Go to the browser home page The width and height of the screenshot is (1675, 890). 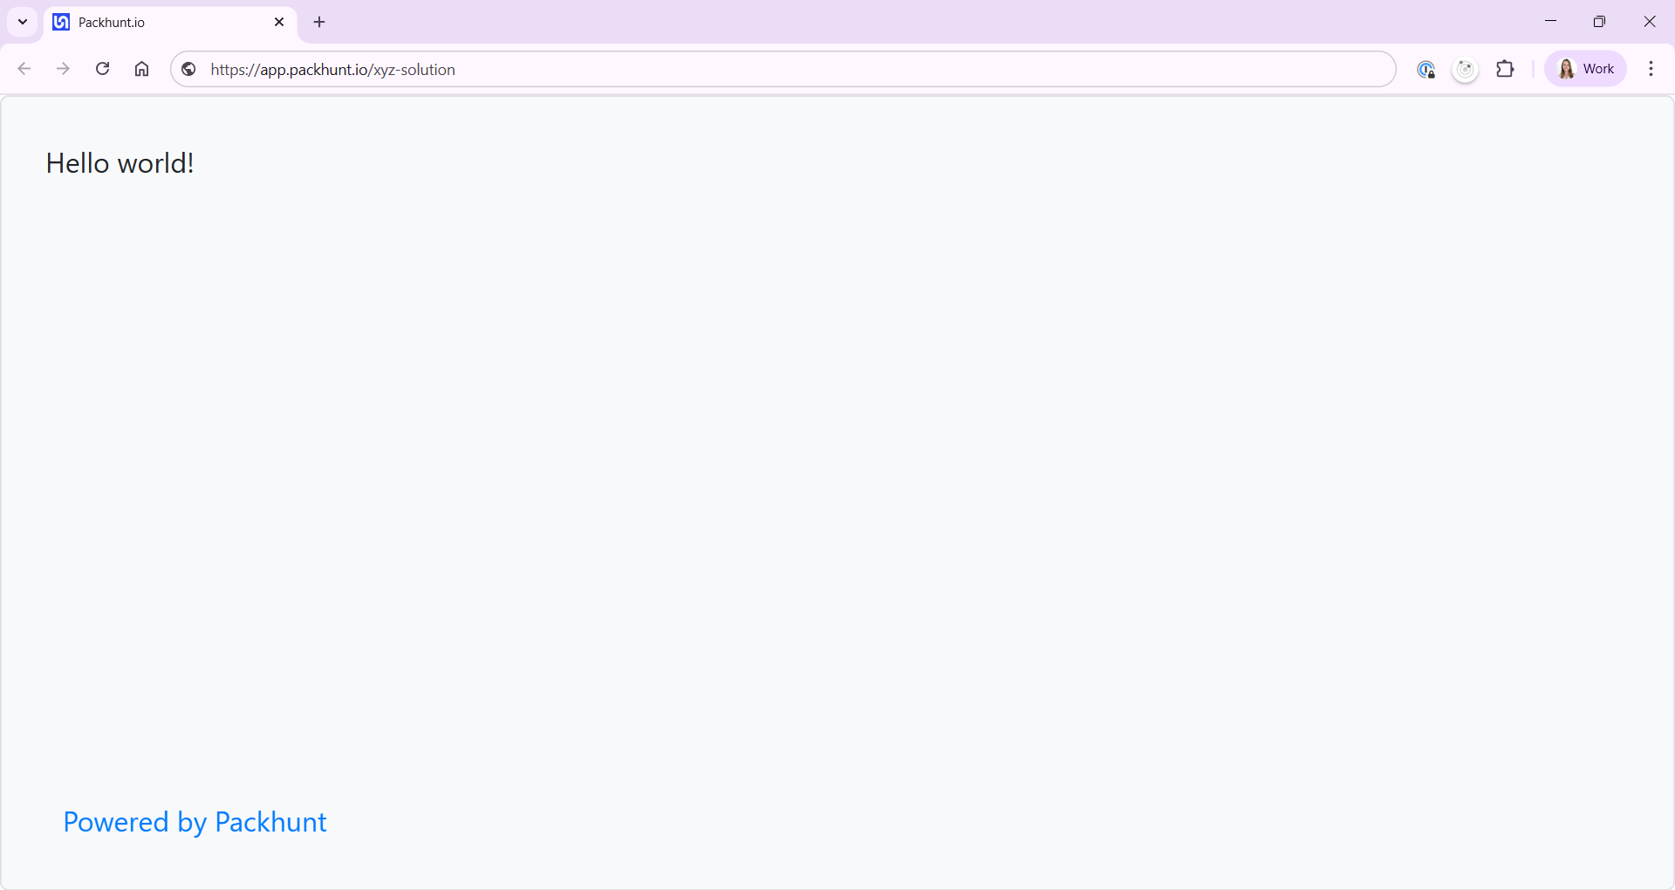click(141, 69)
